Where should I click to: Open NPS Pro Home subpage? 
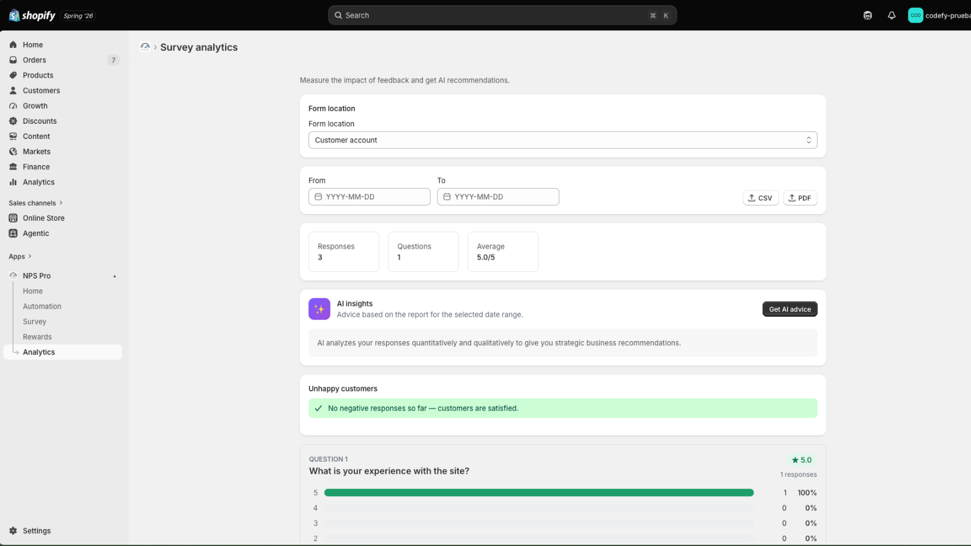click(x=33, y=292)
